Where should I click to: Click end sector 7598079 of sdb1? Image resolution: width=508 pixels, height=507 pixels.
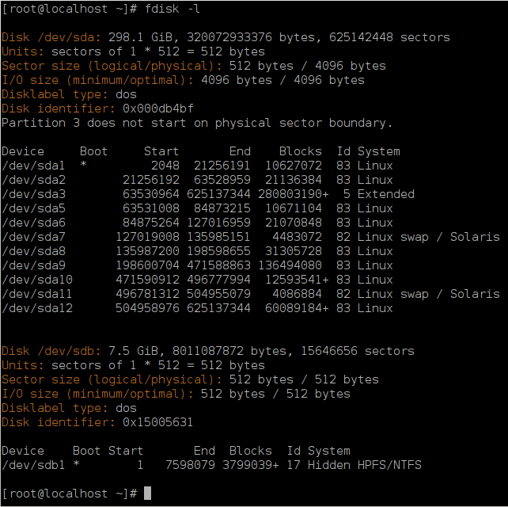tap(190, 465)
